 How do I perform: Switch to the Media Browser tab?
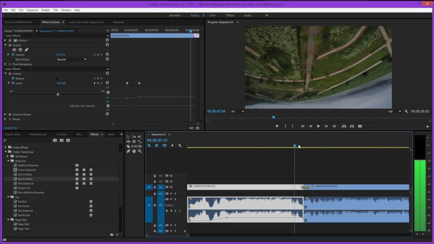(x=38, y=134)
